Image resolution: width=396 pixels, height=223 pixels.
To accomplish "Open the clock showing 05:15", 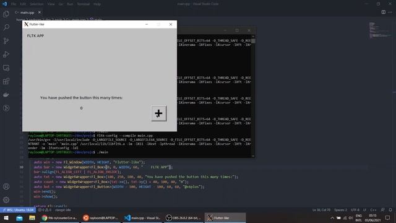I will coord(372,217).
